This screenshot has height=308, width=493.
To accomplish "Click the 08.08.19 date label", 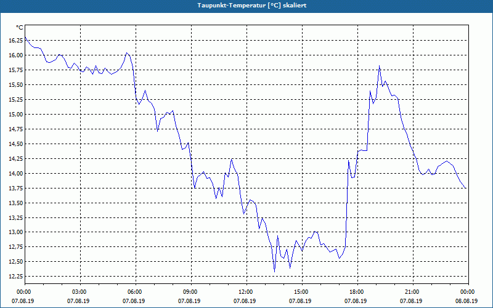I will [467, 301].
